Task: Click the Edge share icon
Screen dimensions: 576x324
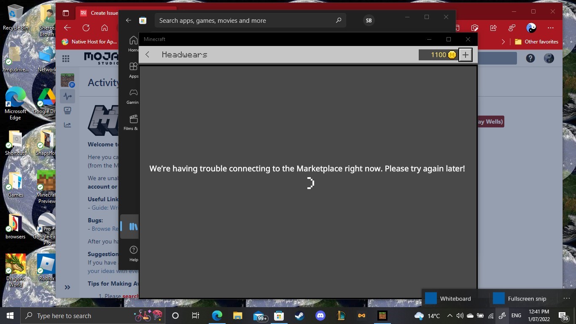Action: point(493,28)
